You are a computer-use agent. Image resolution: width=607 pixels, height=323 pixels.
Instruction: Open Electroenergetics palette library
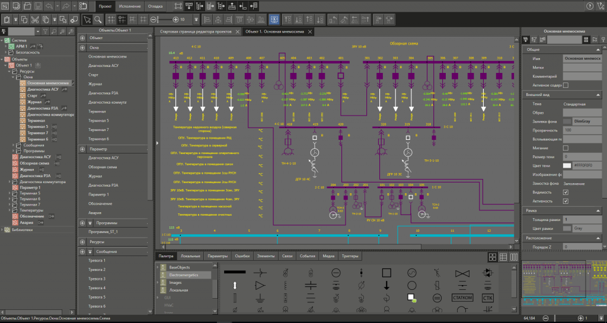[184, 275]
